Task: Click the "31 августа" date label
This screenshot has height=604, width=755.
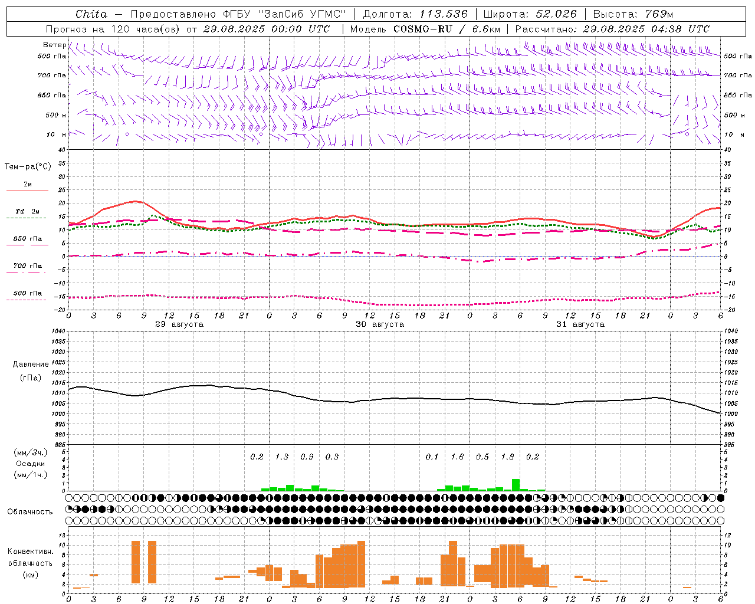Action: click(580, 324)
